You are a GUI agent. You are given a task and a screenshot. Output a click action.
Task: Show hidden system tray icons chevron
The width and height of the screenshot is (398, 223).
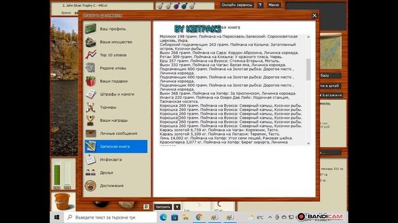270,217
